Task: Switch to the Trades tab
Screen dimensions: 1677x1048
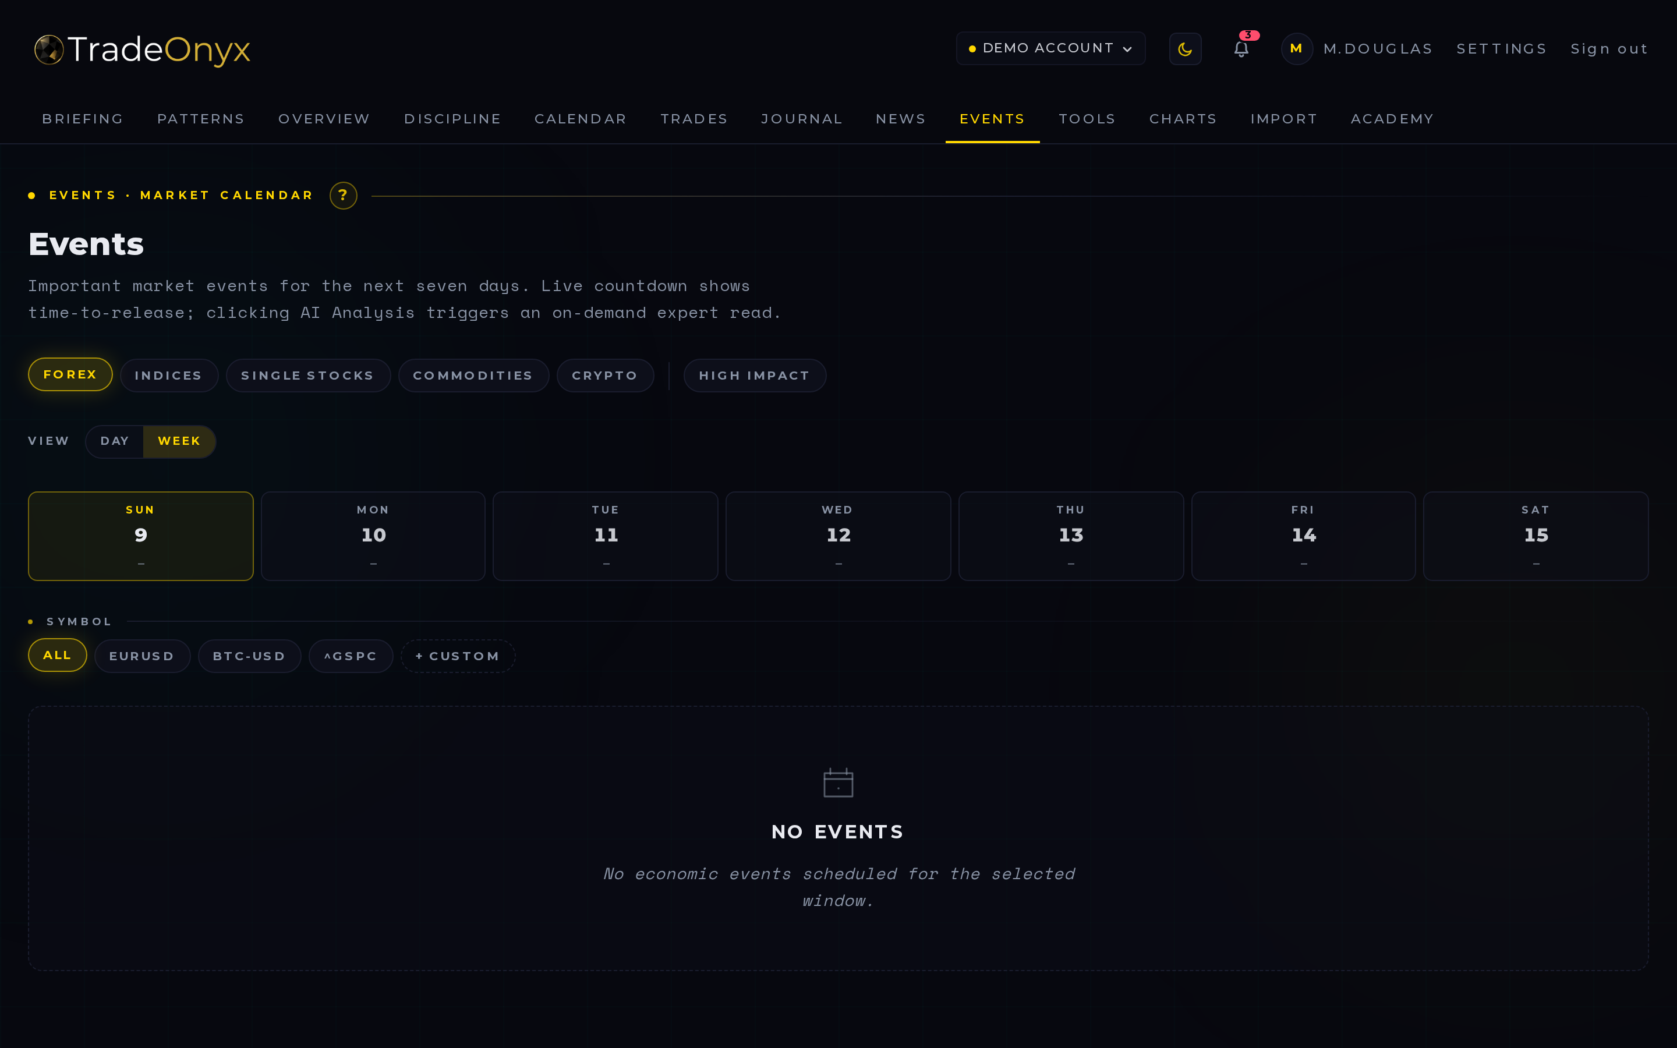Action: (x=694, y=119)
